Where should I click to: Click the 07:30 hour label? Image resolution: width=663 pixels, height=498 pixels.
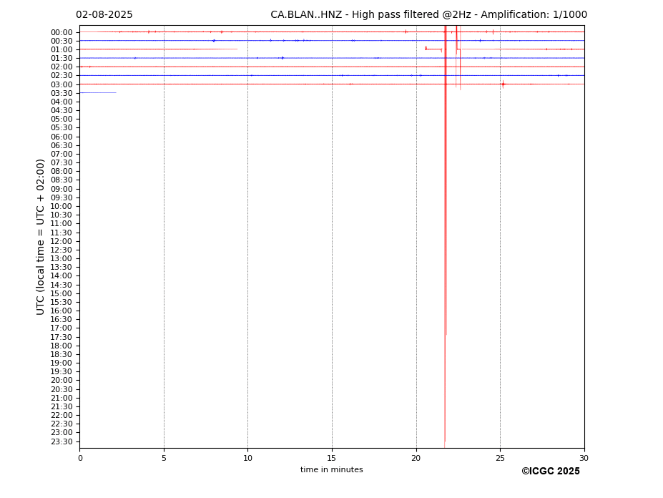(62, 163)
